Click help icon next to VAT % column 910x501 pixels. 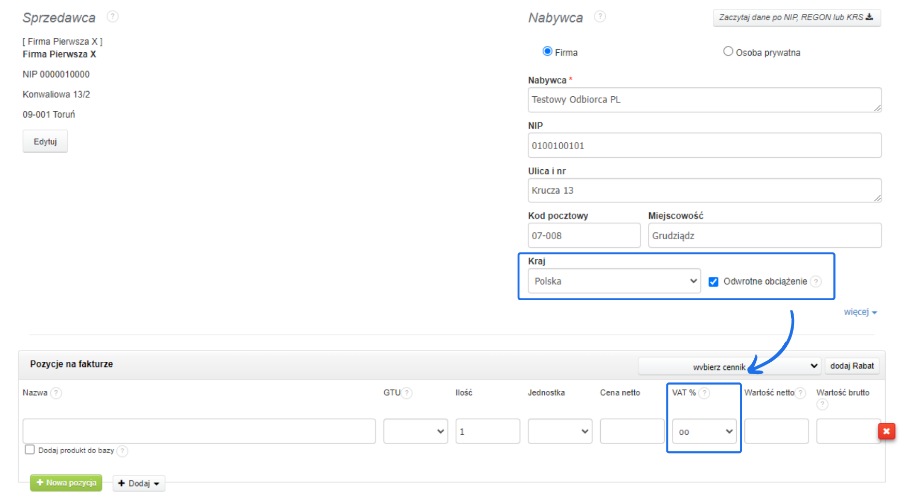(x=704, y=393)
